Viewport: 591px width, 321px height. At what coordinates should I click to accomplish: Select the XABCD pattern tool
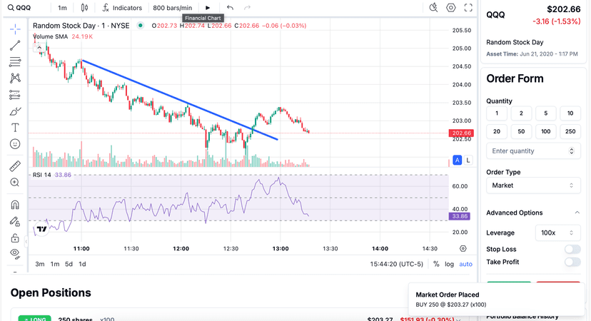tap(15, 78)
